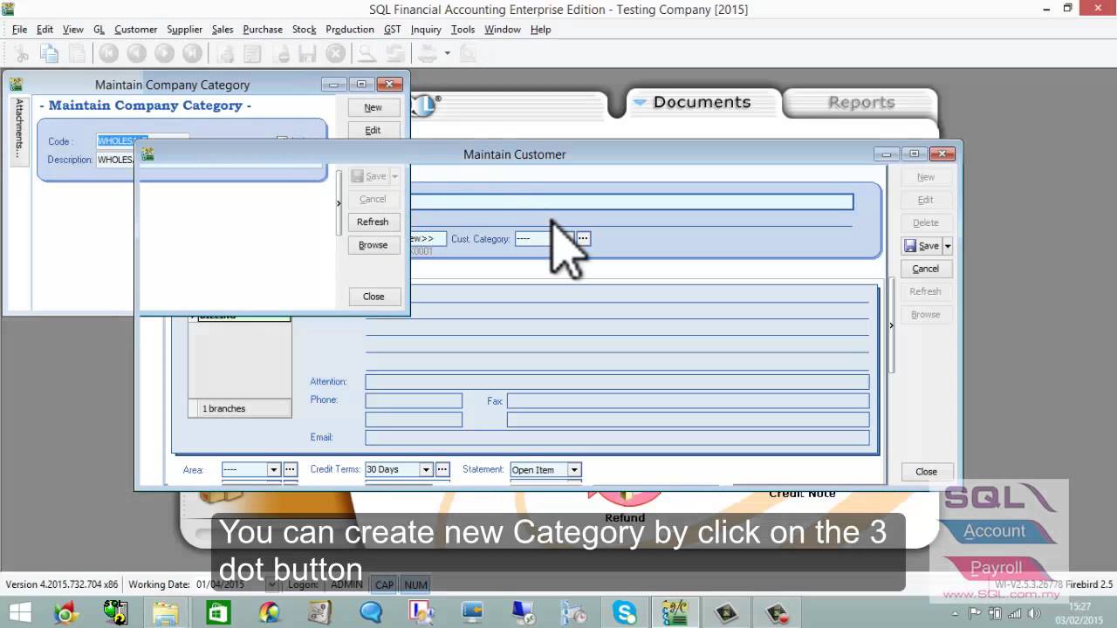1117x628 pixels.
Task: Click the three-dot button beside Cust. Category
Action: click(583, 238)
